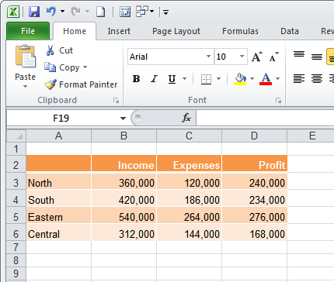Open the File tab
The height and width of the screenshot is (282, 334).
tap(28, 31)
